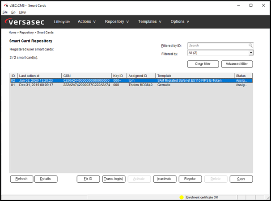Click the Clear filter button
Image resolution: width=271 pixels, height=201 pixels.
[x=203, y=64]
